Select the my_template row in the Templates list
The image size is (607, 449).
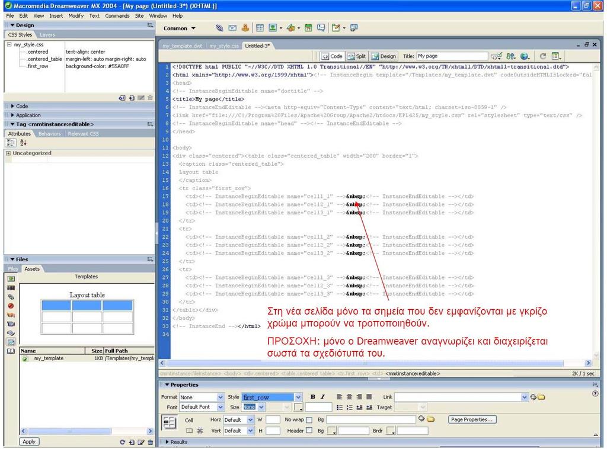coord(87,358)
